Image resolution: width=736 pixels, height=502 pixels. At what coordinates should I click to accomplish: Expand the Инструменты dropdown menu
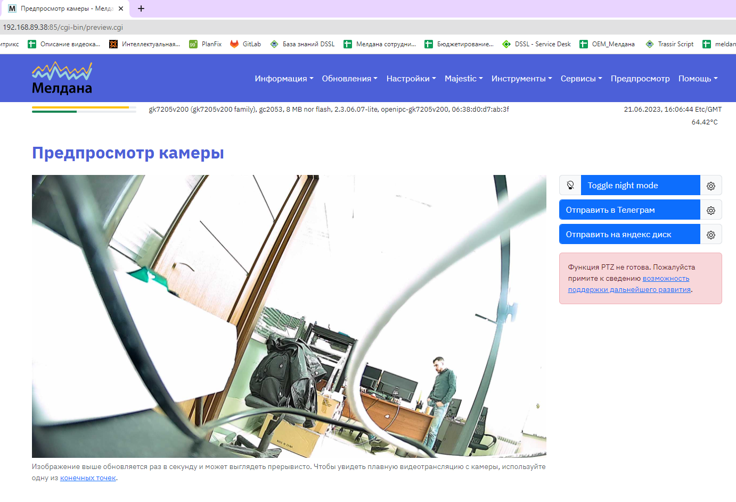point(521,79)
